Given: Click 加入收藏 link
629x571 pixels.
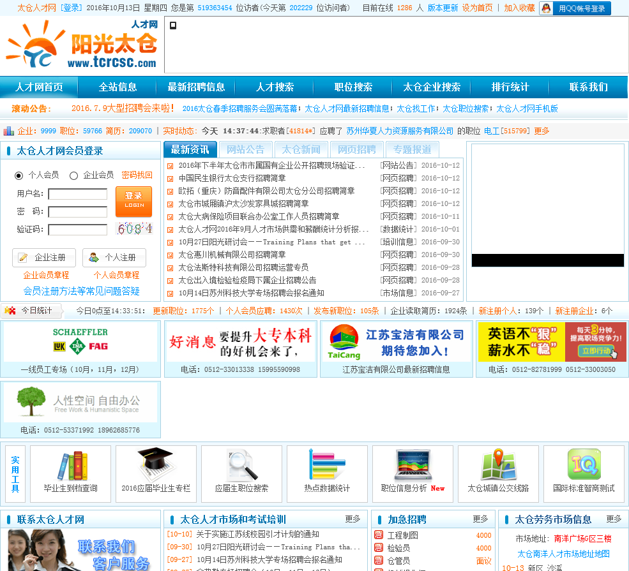Looking at the screenshot, I should pyautogui.click(x=520, y=8).
